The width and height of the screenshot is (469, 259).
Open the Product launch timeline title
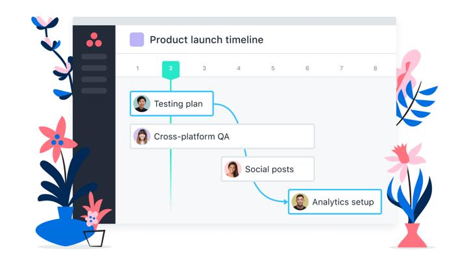[x=206, y=39]
